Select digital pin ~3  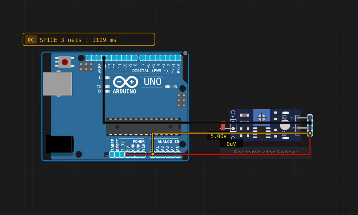tap(163, 58)
